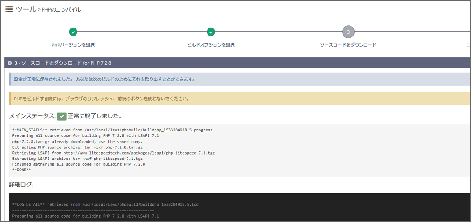The height and width of the screenshot is (222, 471).
Task: Click the section header for PHP 7.2.8
Action: pyautogui.click(x=238, y=63)
